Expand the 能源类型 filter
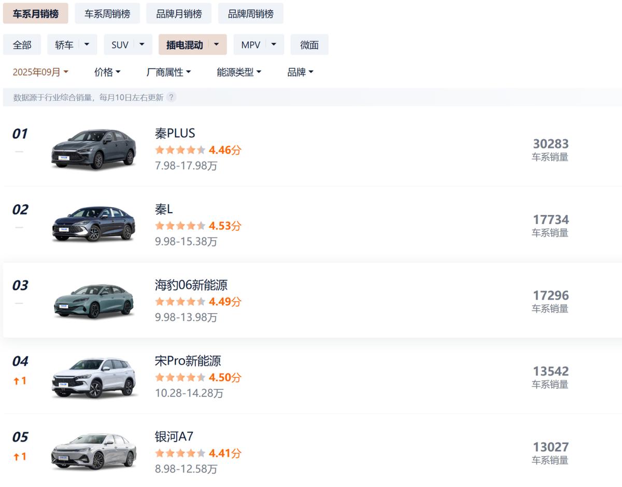Image resolution: width=622 pixels, height=487 pixels. tap(238, 72)
